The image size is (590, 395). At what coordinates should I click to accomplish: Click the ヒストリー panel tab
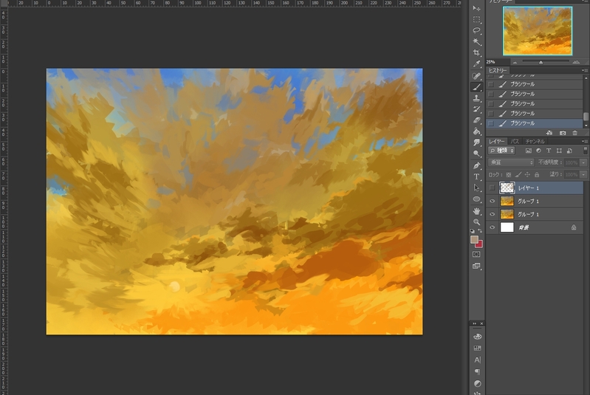(x=498, y=70)
